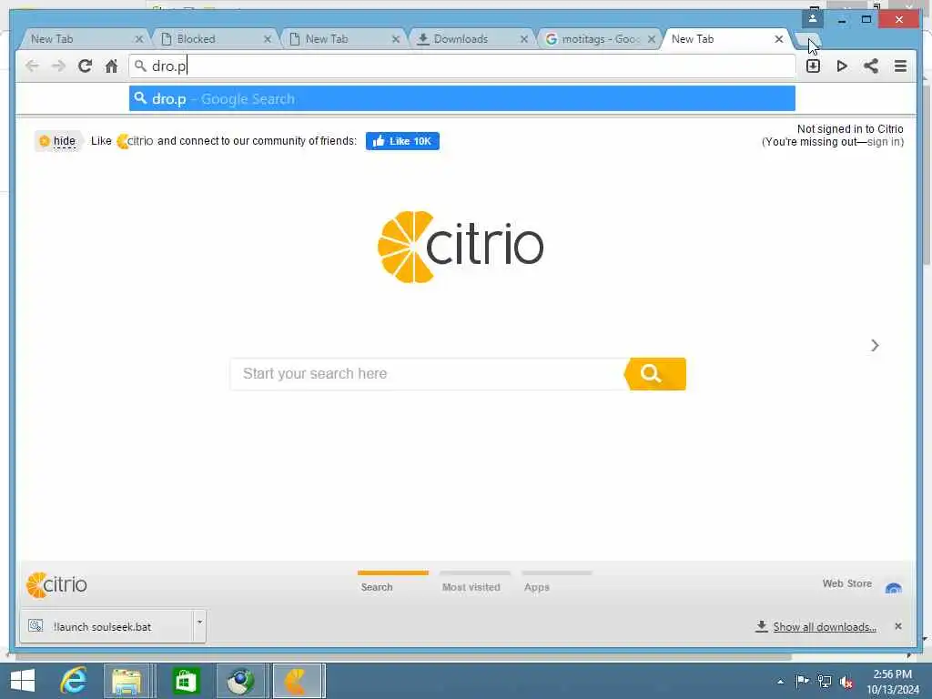Open the home page via house icon

111,66
